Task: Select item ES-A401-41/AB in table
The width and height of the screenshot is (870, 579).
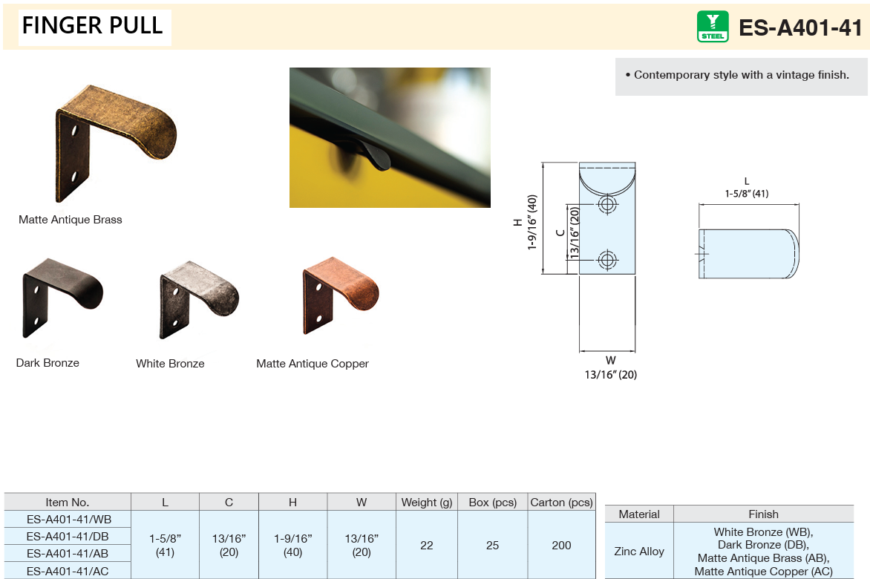Action: pyautogui.click(x=68, y=554)
